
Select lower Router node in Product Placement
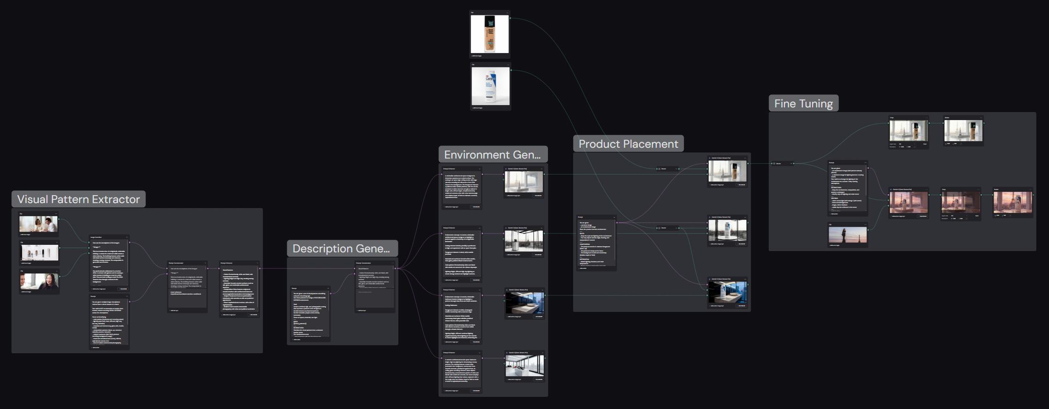[668, 228]
